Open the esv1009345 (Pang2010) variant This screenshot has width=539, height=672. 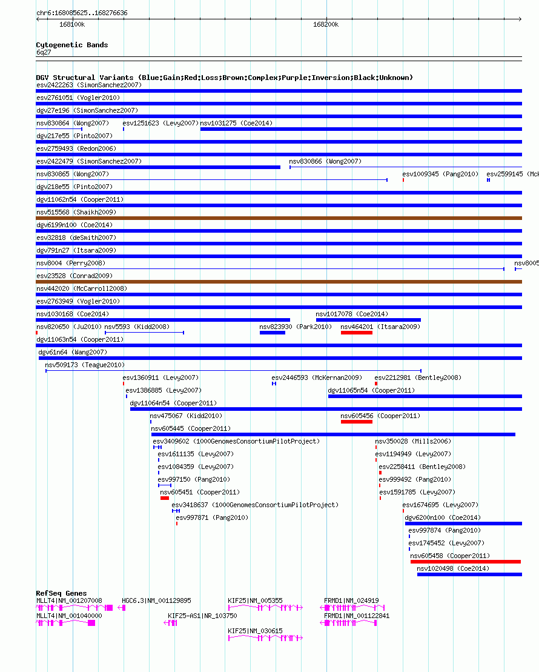[440, 175]
